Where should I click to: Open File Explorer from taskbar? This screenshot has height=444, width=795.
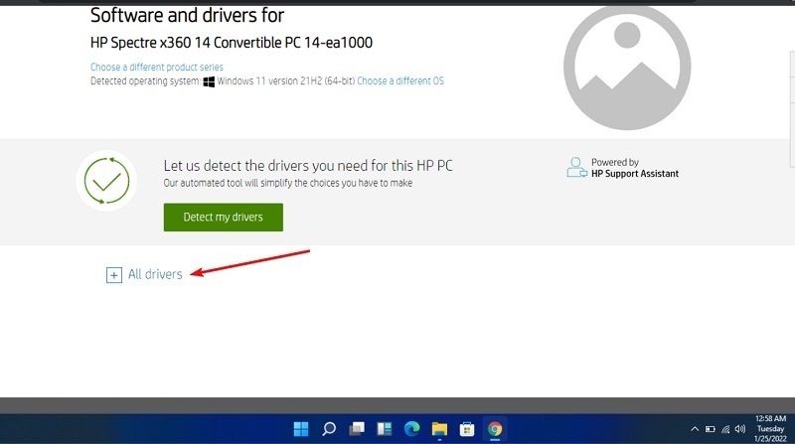(439, 429)
